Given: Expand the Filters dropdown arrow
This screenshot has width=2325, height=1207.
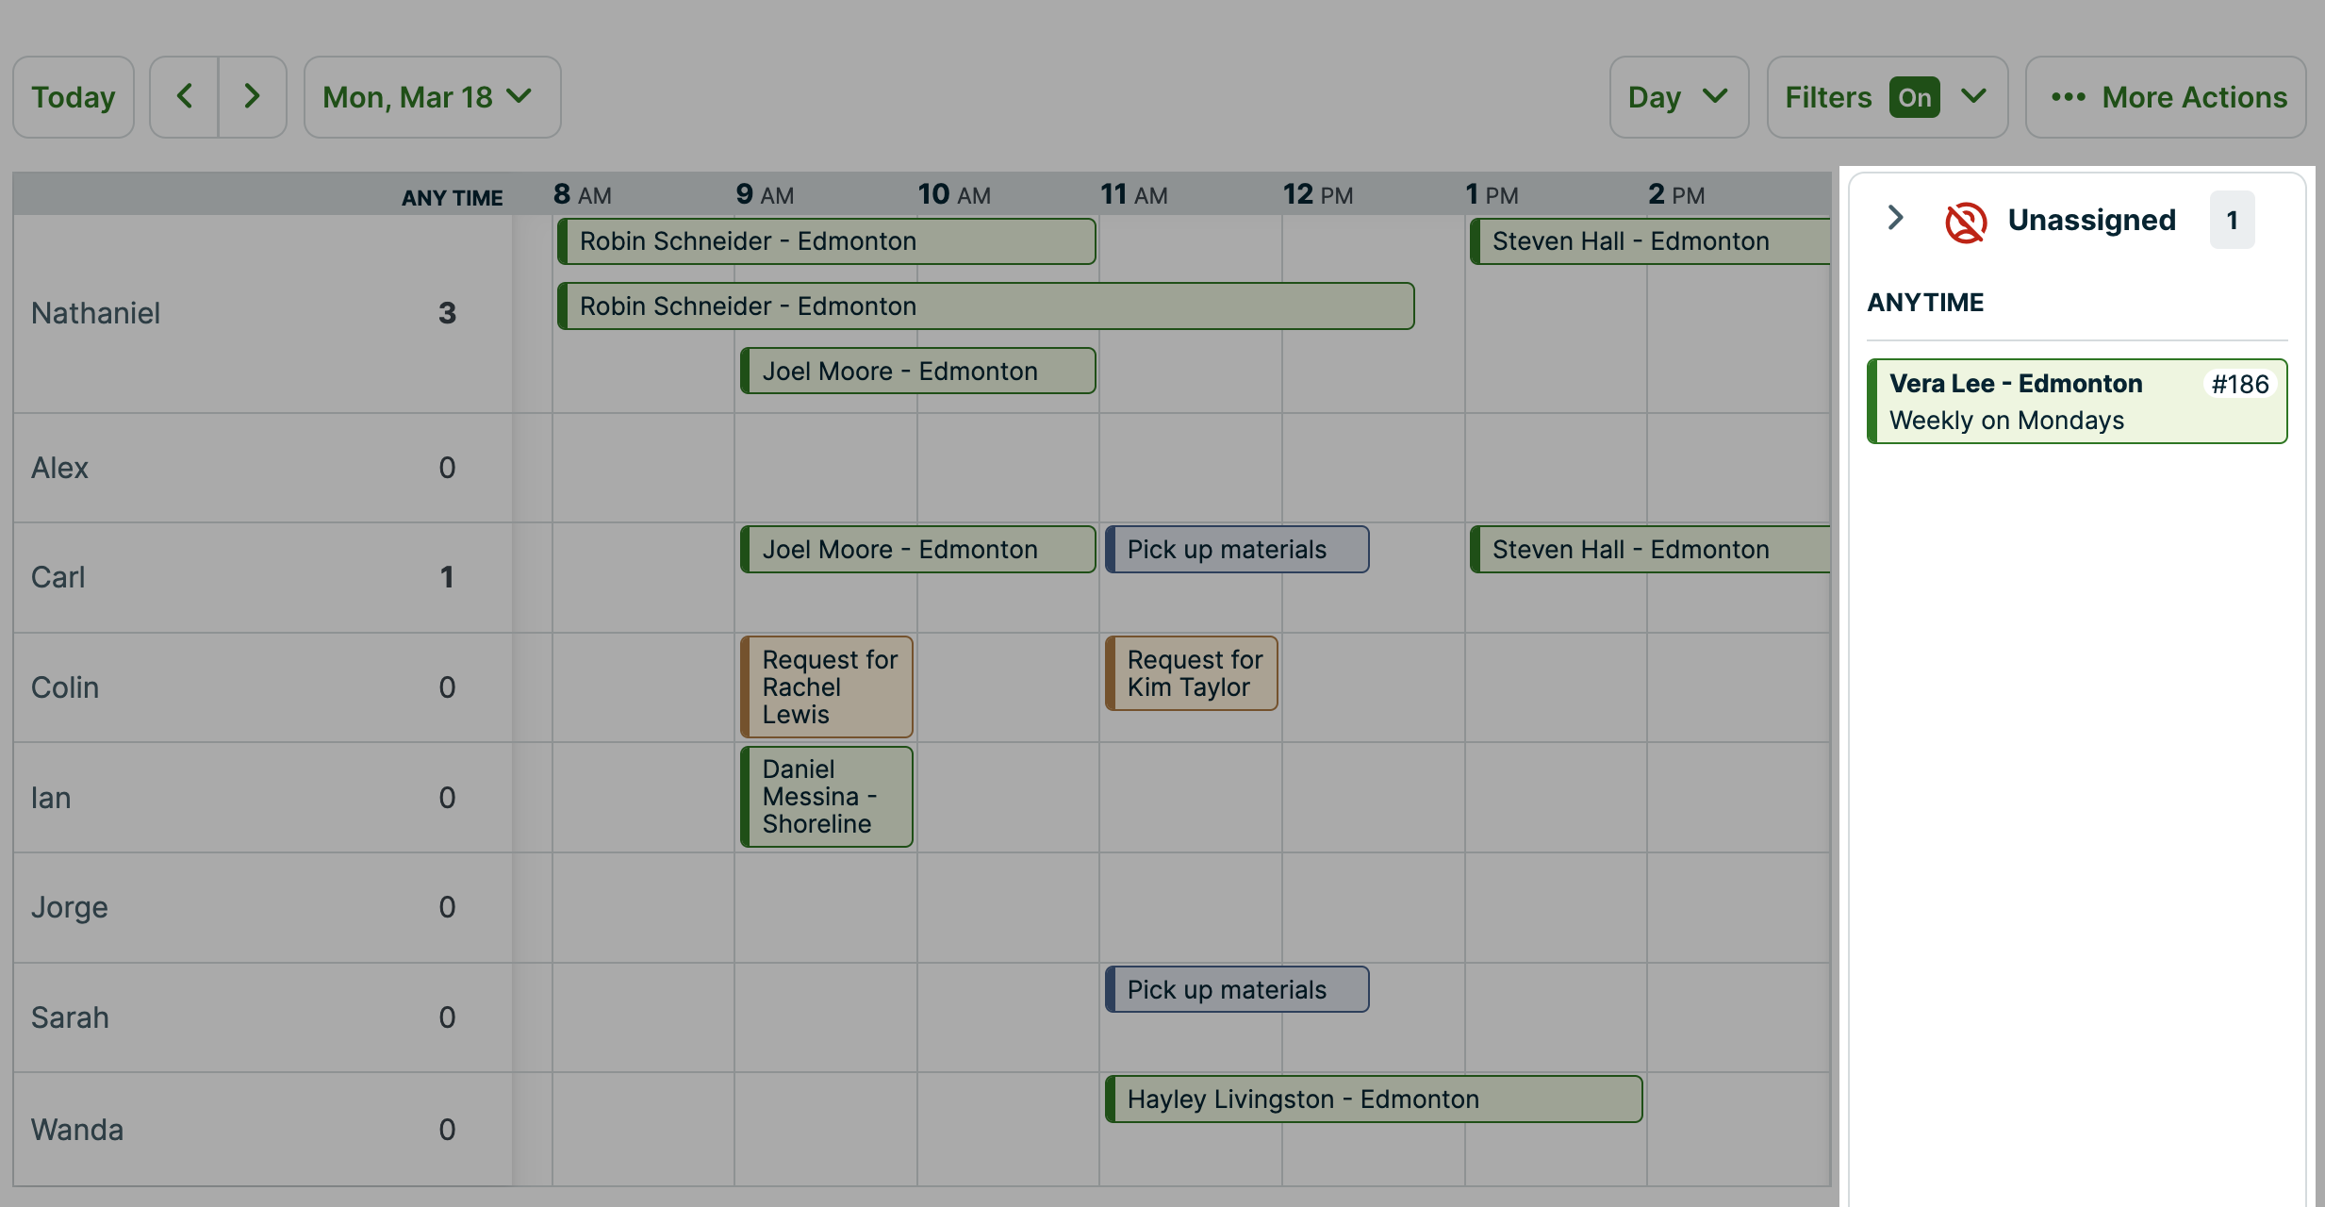Looking at the screenshot, I should [x=1974, y=96].
